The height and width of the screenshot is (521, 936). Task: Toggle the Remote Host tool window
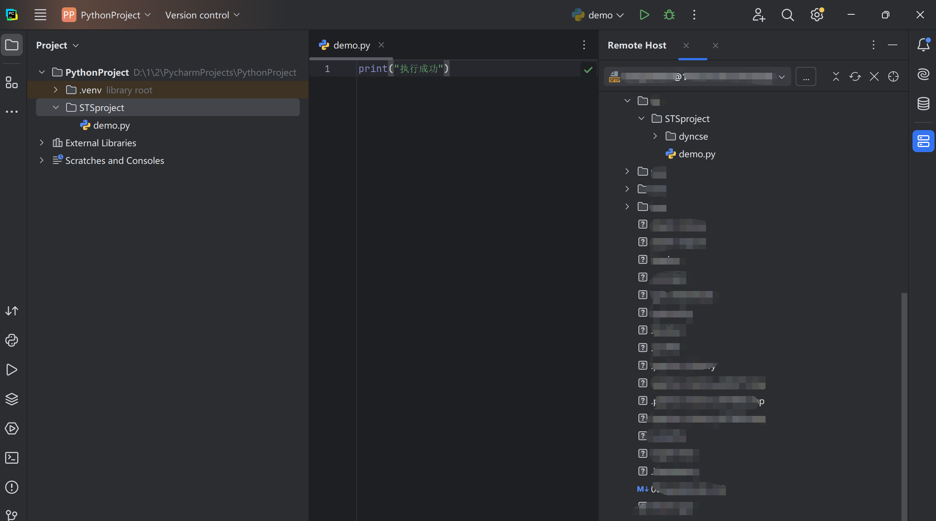click(923, 141)
